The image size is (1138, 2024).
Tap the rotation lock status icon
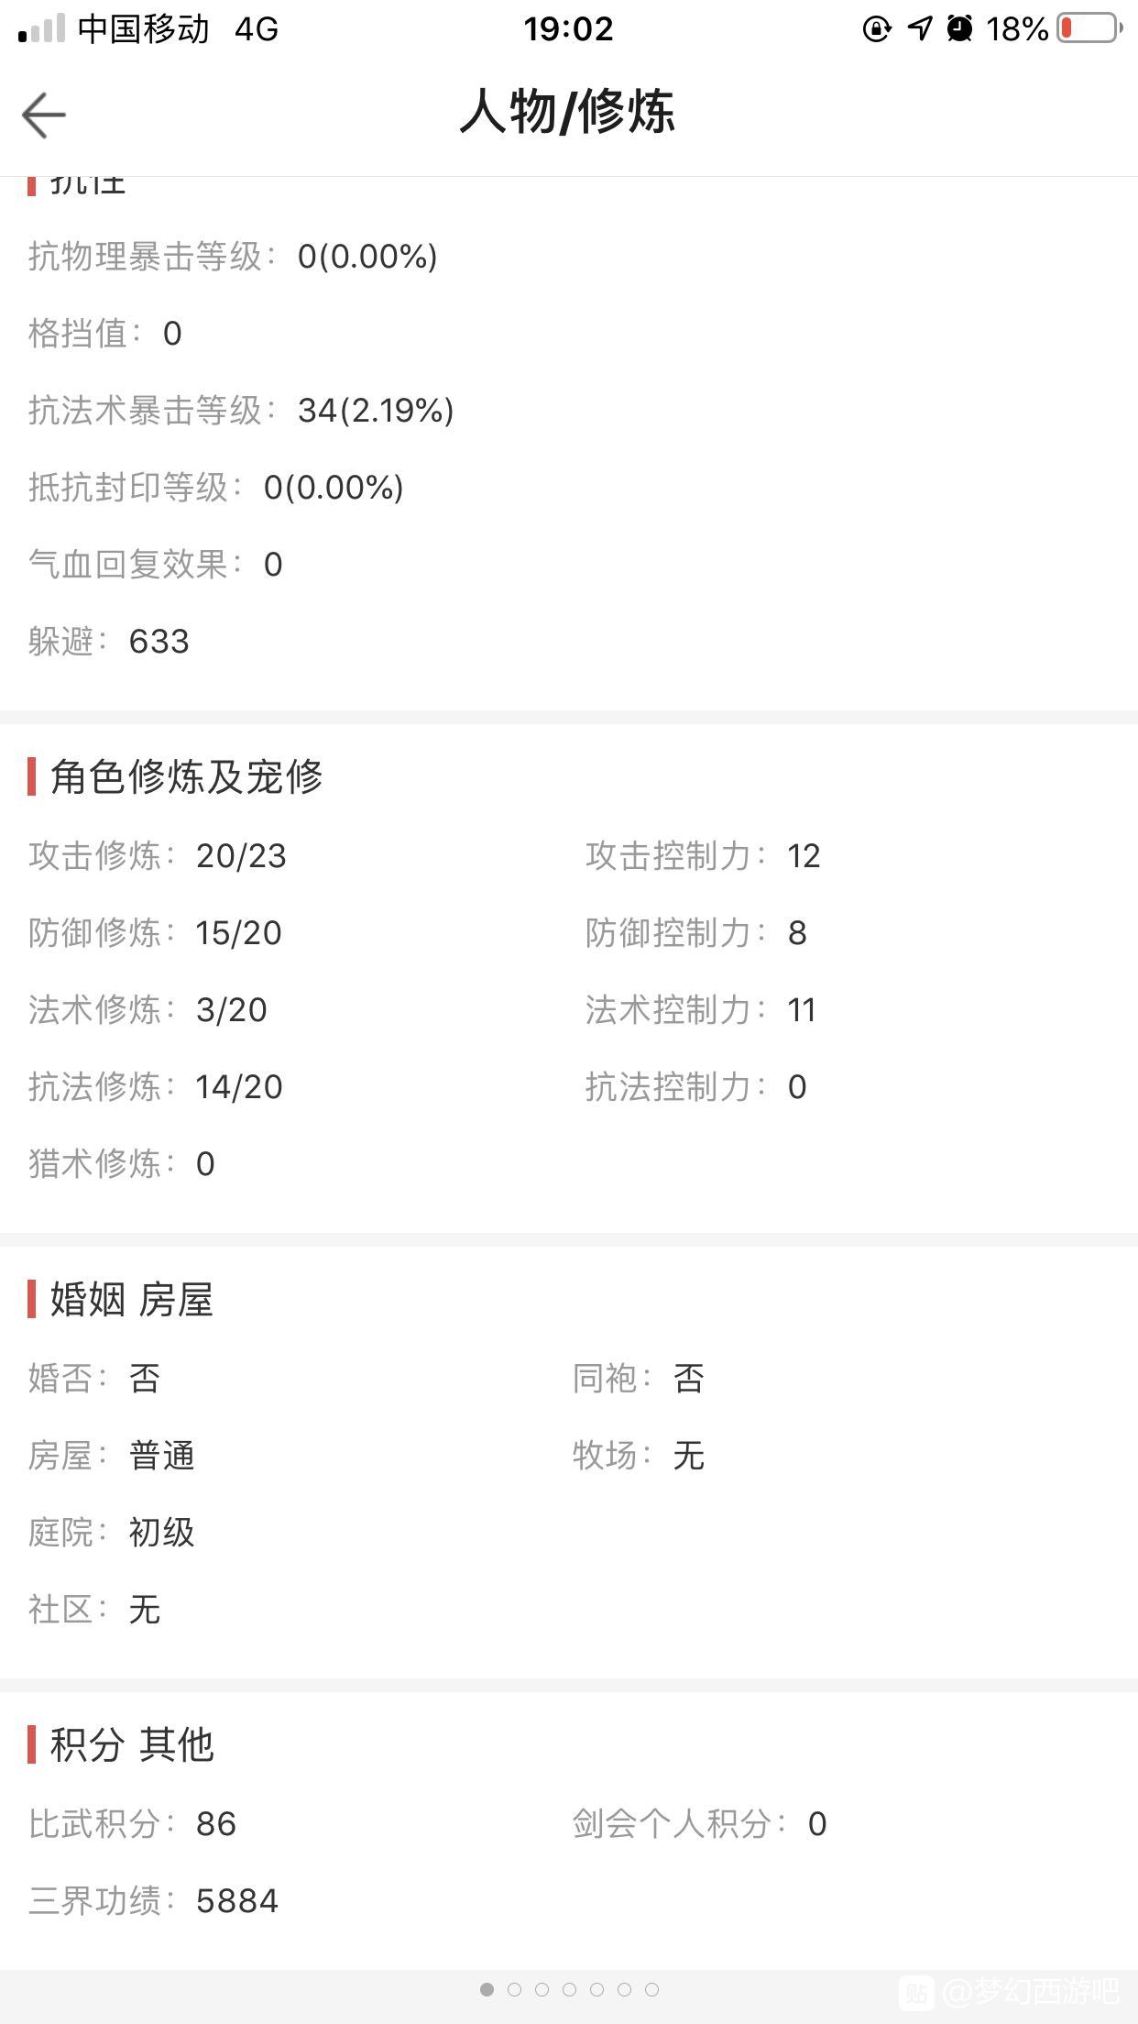point(877,28)
